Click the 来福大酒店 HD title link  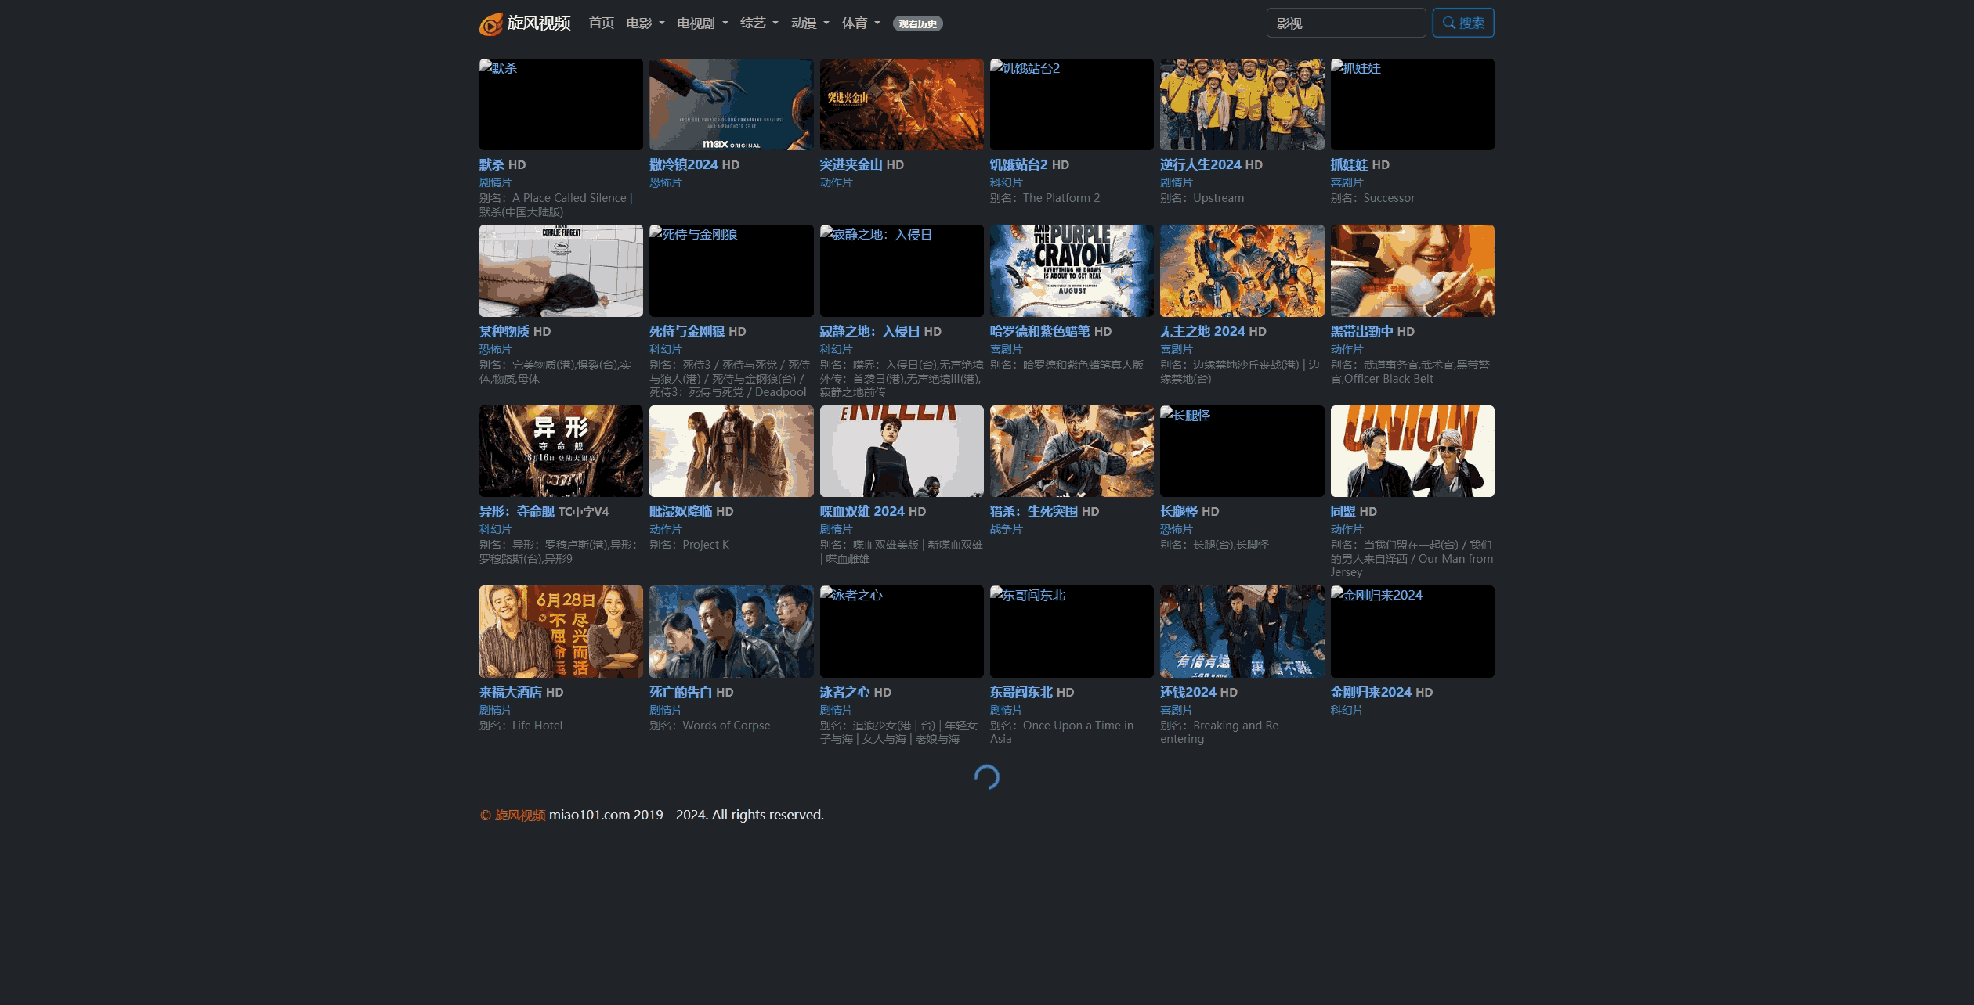(521, 692)
